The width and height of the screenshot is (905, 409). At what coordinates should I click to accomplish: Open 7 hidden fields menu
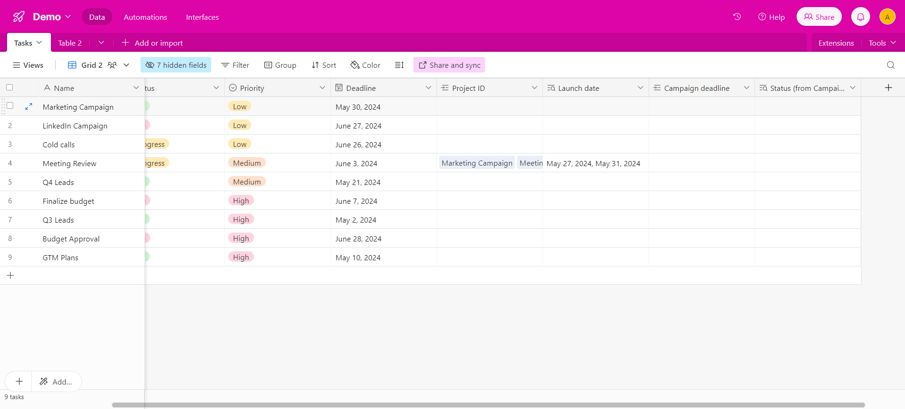tap(176, 65)
